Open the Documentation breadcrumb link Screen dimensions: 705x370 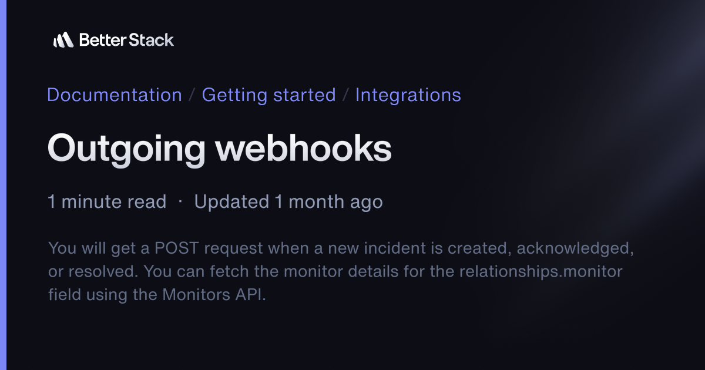[114, 95]
